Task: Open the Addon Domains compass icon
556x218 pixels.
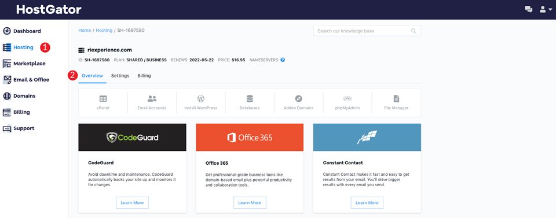Action: pos(299,99)
